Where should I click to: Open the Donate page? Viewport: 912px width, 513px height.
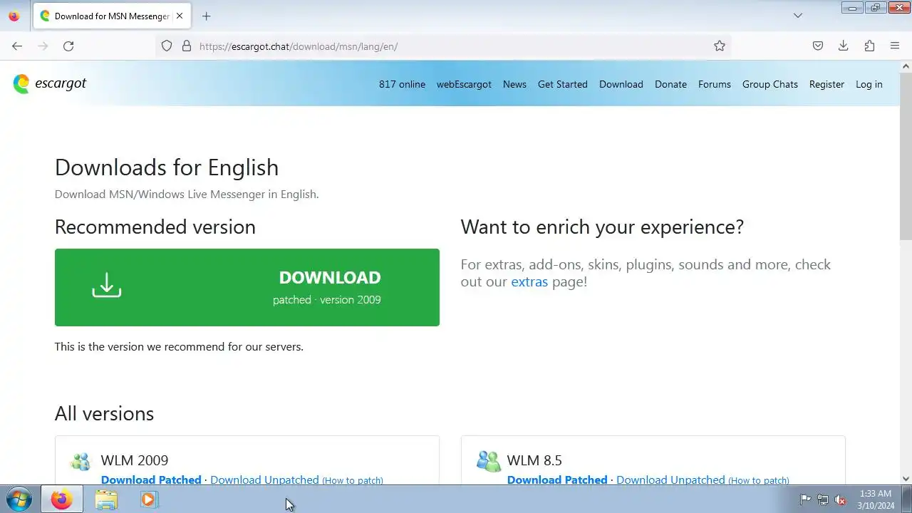click(670, 84)
